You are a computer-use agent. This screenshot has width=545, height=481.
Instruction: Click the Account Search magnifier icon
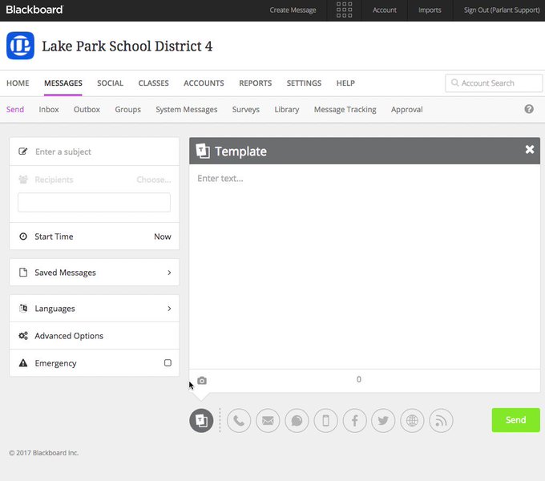tap(454, 83)
